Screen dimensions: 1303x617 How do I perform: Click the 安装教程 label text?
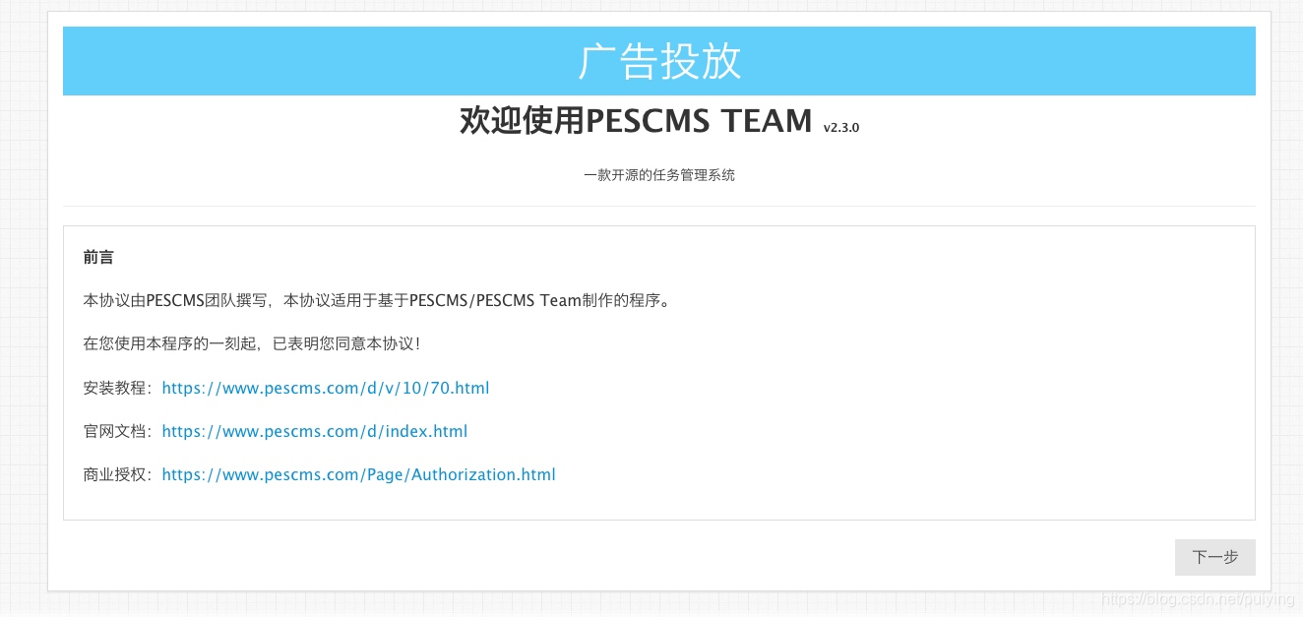point(117,388)
